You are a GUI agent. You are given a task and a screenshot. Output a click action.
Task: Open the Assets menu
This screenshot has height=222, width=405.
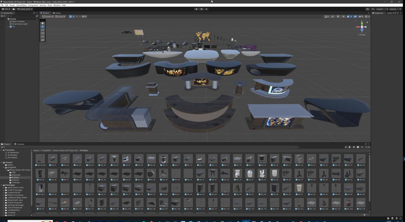coord(12,5)
